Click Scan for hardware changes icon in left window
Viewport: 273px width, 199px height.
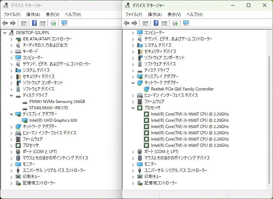coord(64,23)
